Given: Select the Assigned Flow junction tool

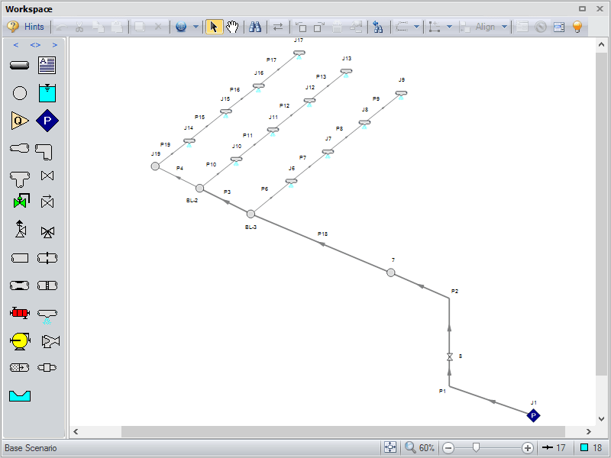Looking at the screenshot, I should pyautogui.click(x=20, y=121).
